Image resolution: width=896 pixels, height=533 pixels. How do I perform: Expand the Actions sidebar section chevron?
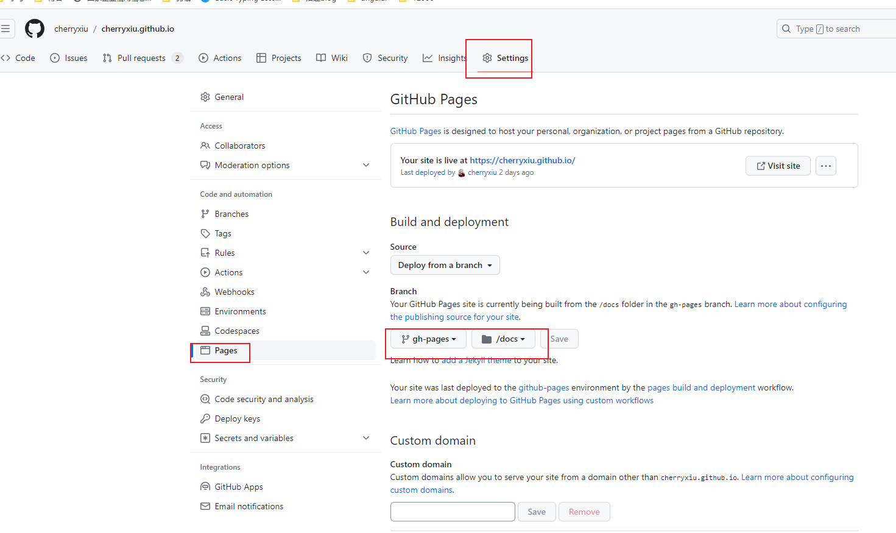(366, 272)
